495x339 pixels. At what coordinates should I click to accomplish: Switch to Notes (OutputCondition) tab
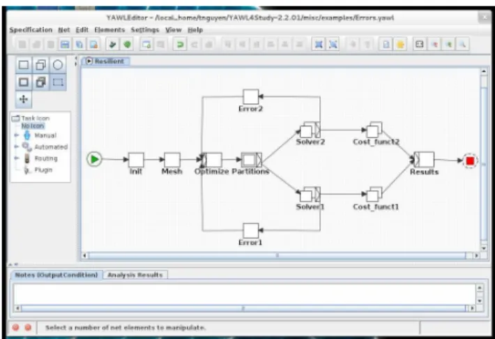click(56, 276)
